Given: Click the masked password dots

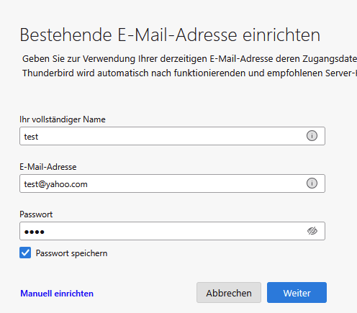Looking at the screenshot, I should (35, 232).
